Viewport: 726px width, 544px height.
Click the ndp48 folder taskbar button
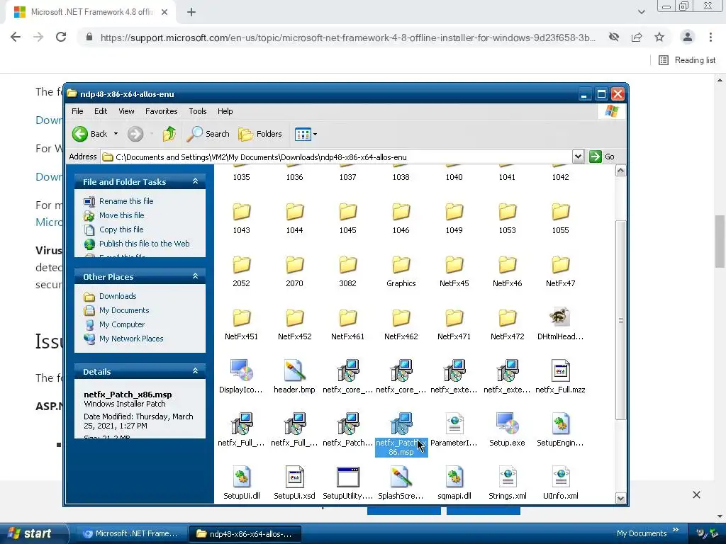(x=245, y=534)
